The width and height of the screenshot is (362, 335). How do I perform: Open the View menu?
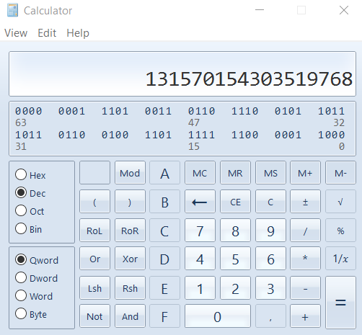16,33
